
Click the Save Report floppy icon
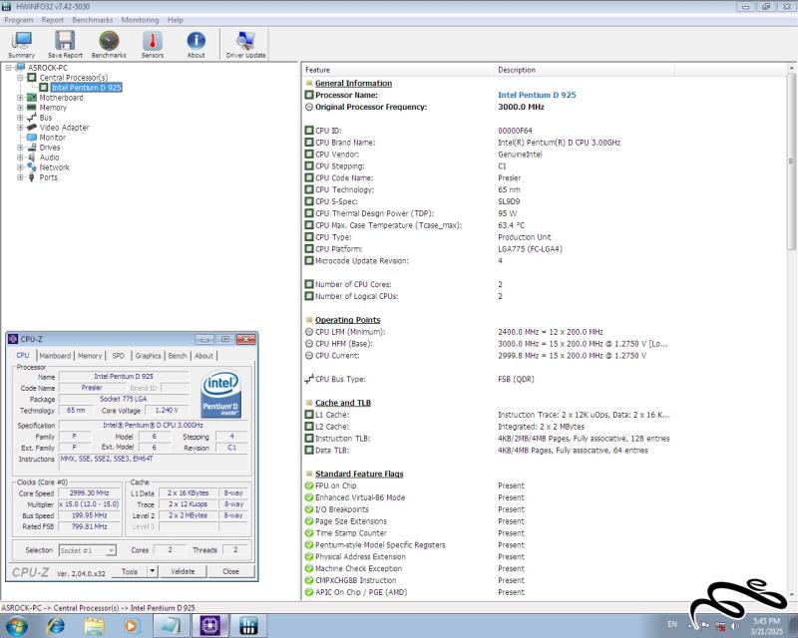coord(65,44)
